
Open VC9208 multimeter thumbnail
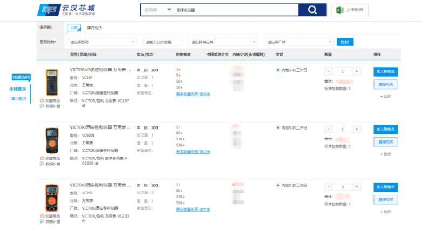click(x=52, y=140)
